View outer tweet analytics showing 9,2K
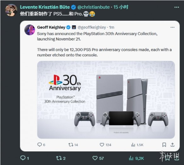Viewport: 184px width, 165px height. (131, 158)
